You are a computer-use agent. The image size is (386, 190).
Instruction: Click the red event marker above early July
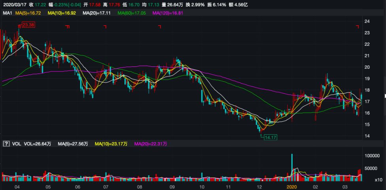(x=105, y=26)
